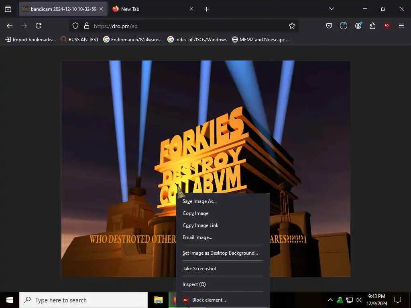This screenshot has width=411, height=308.
Task: Open Firefox View icon in tab strip
Action: click(8, 9)
